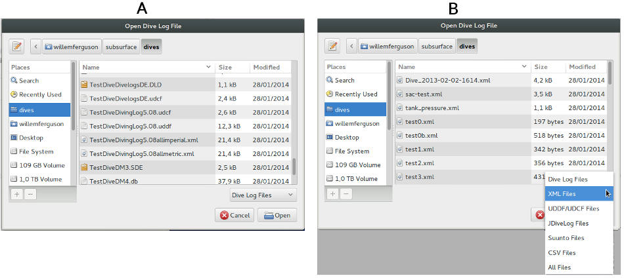624x278 pixels.
Task: Click add bookmark plus button in dialog A
Action: tap(16, 195)
